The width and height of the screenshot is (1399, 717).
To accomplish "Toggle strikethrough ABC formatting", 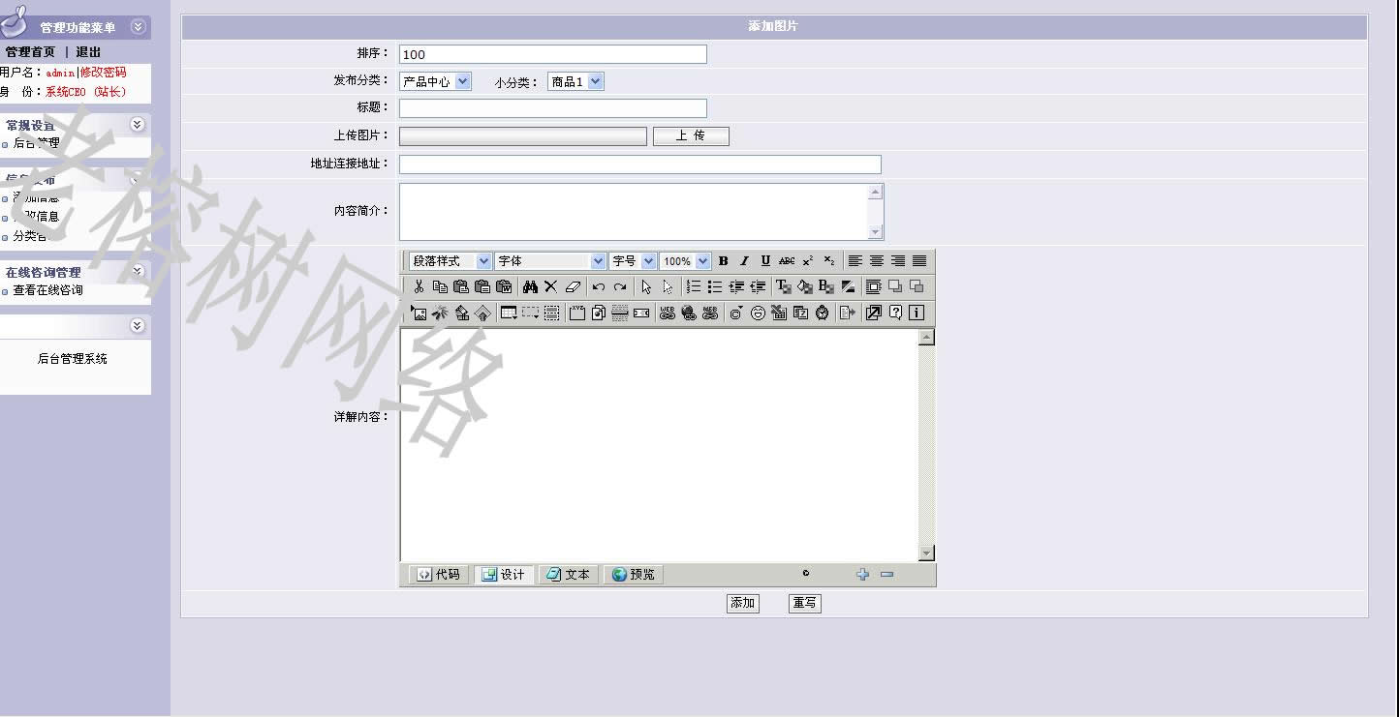I will pos(787,261).
